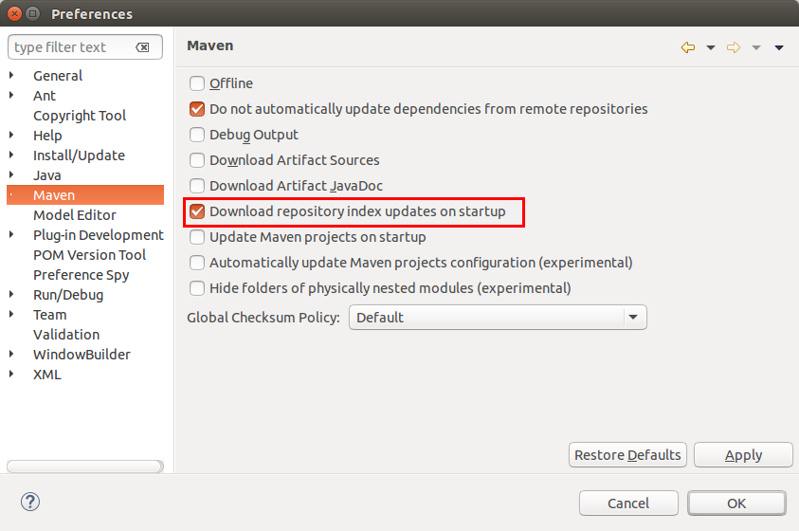The image size is (799, 531).
Task: Click the Restore Defaults button
Action: (627, 454)
